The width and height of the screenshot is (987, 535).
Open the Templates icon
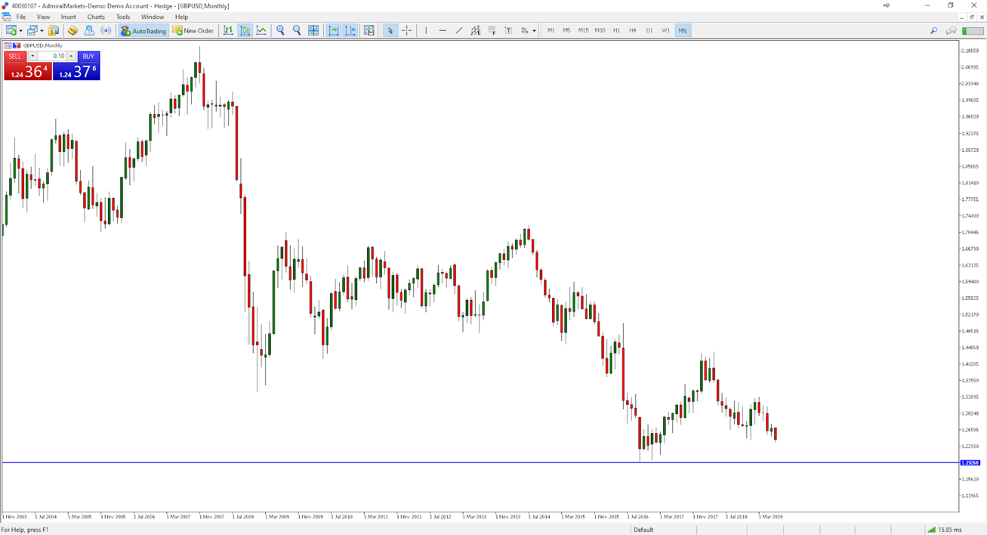(369, 30)
